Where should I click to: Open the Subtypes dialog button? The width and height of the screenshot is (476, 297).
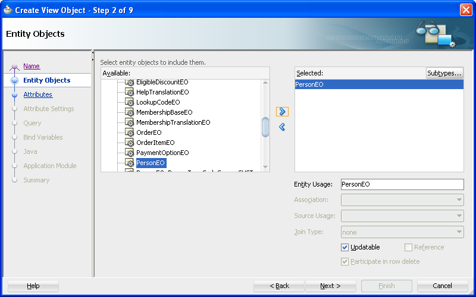point(444,73)
